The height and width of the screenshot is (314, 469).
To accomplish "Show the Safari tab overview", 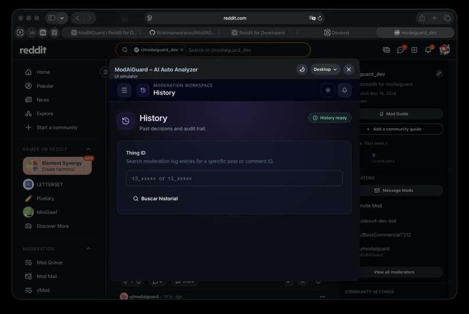I will pos(447,18).
